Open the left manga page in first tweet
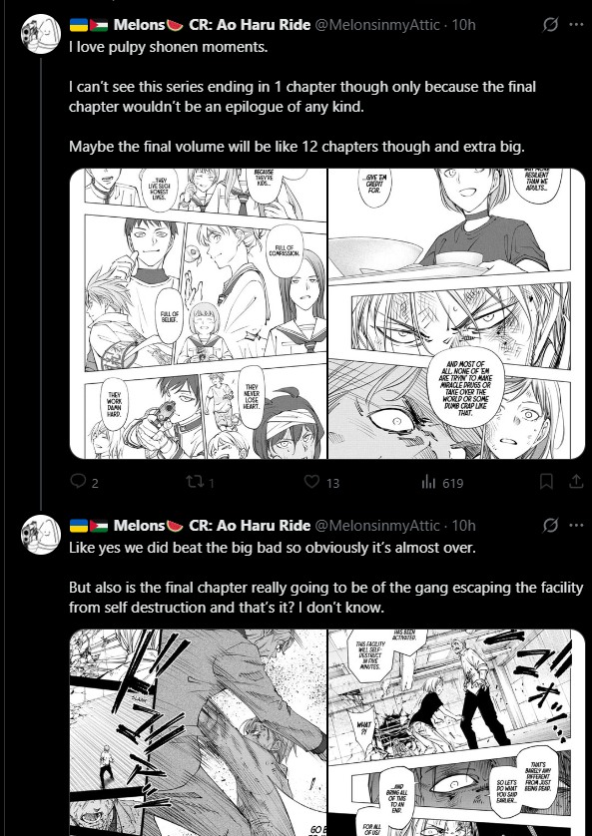Image resolution: width=592 pixels, height=836 pixels. tap(198, 313)
